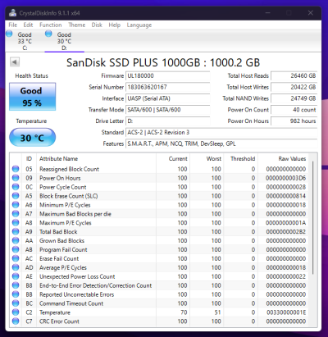Image resolution: width=328 pixels, height=337 pixels.
Task: Click Total Host Writes value 20422 GB
Action: pyautogui.click(x=294, y=87)
